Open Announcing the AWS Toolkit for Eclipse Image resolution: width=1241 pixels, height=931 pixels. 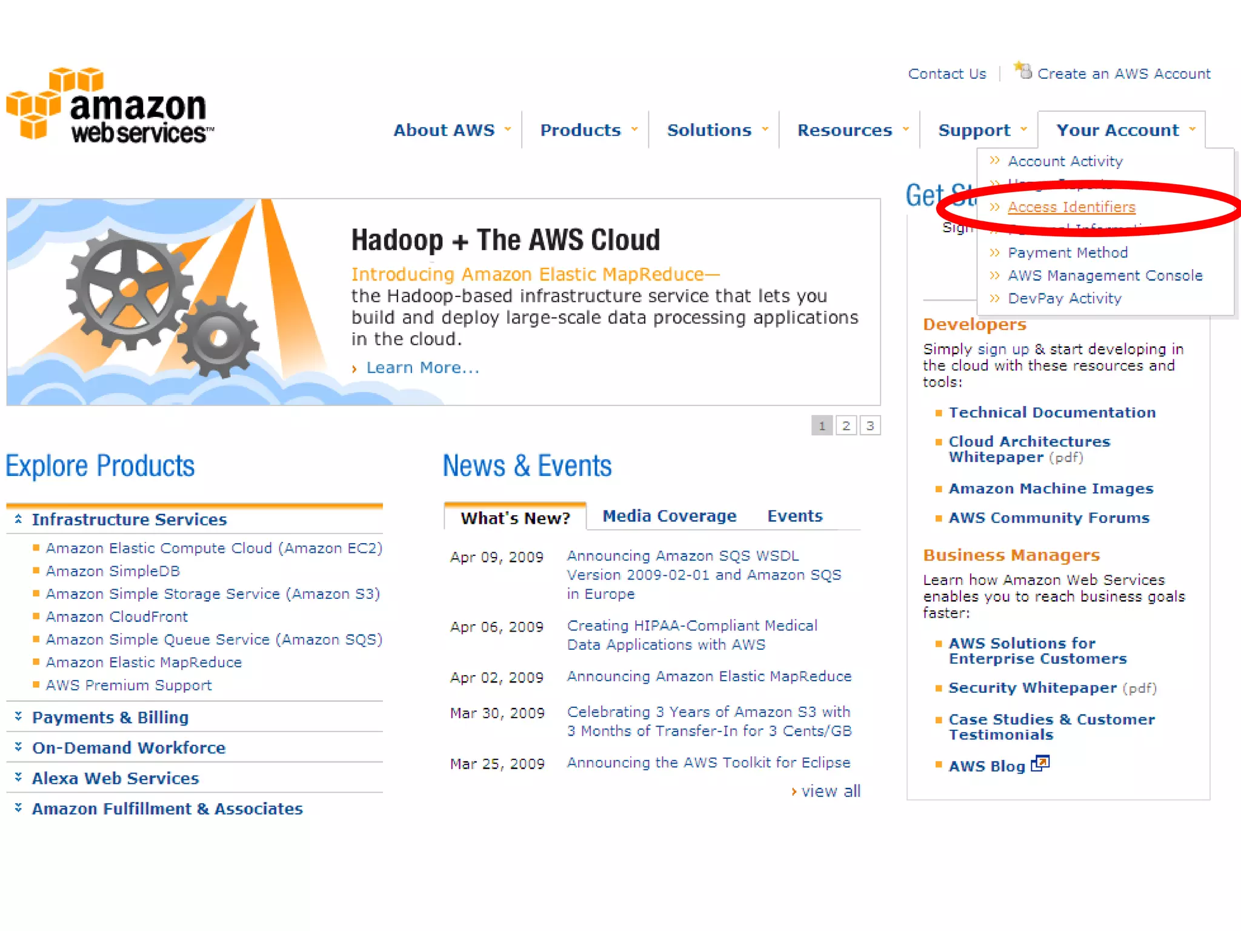click(x=708, y=762)
